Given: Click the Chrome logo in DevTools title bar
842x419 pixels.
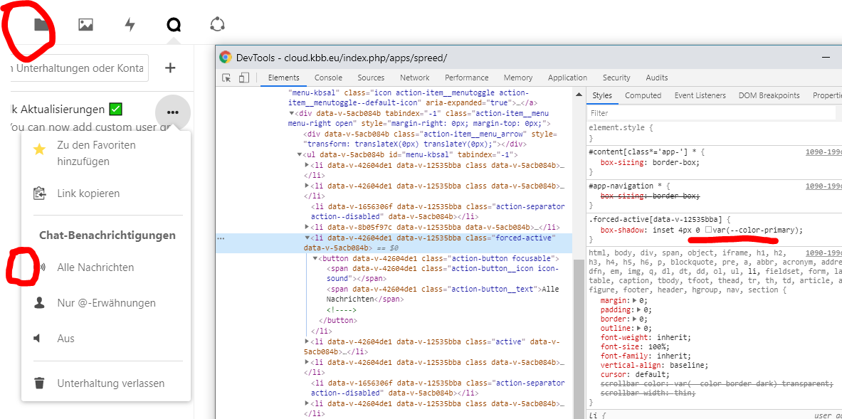Looking at the screenshot, I should [x=226, y=58].
